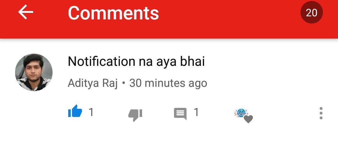Tap the gray creator heart icon
The image size is (338, 142).
(248, 119)
